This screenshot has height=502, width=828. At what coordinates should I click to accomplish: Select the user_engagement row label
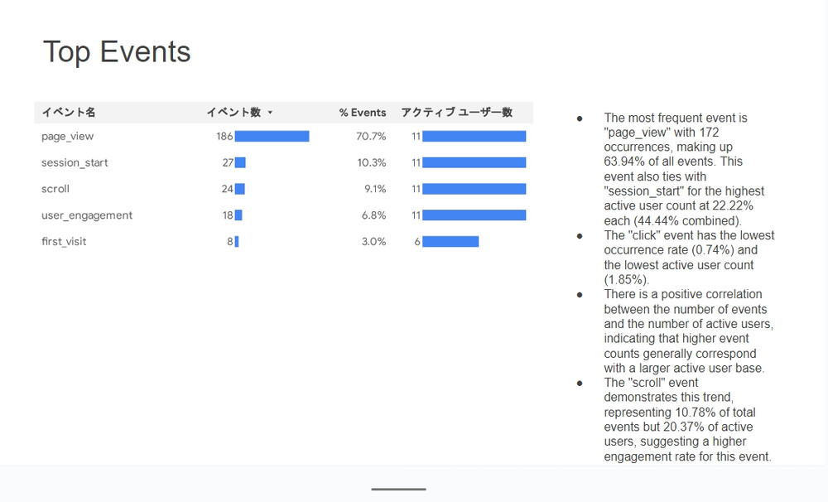(x=87, y=215)
